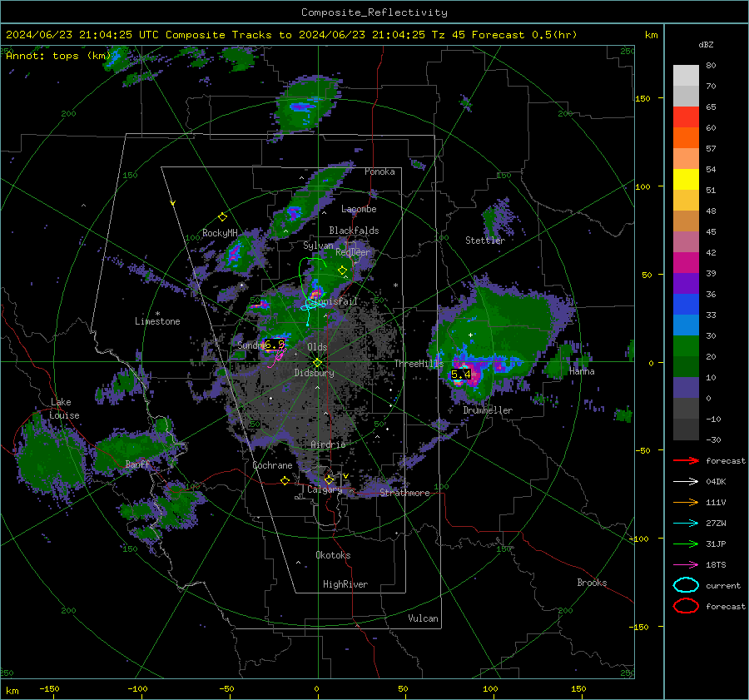Image resolution: width=749 pixels, height=700 pixels.
Task: Select the 5.4 storm top annotation near ThreeHills
Action: 461,374
